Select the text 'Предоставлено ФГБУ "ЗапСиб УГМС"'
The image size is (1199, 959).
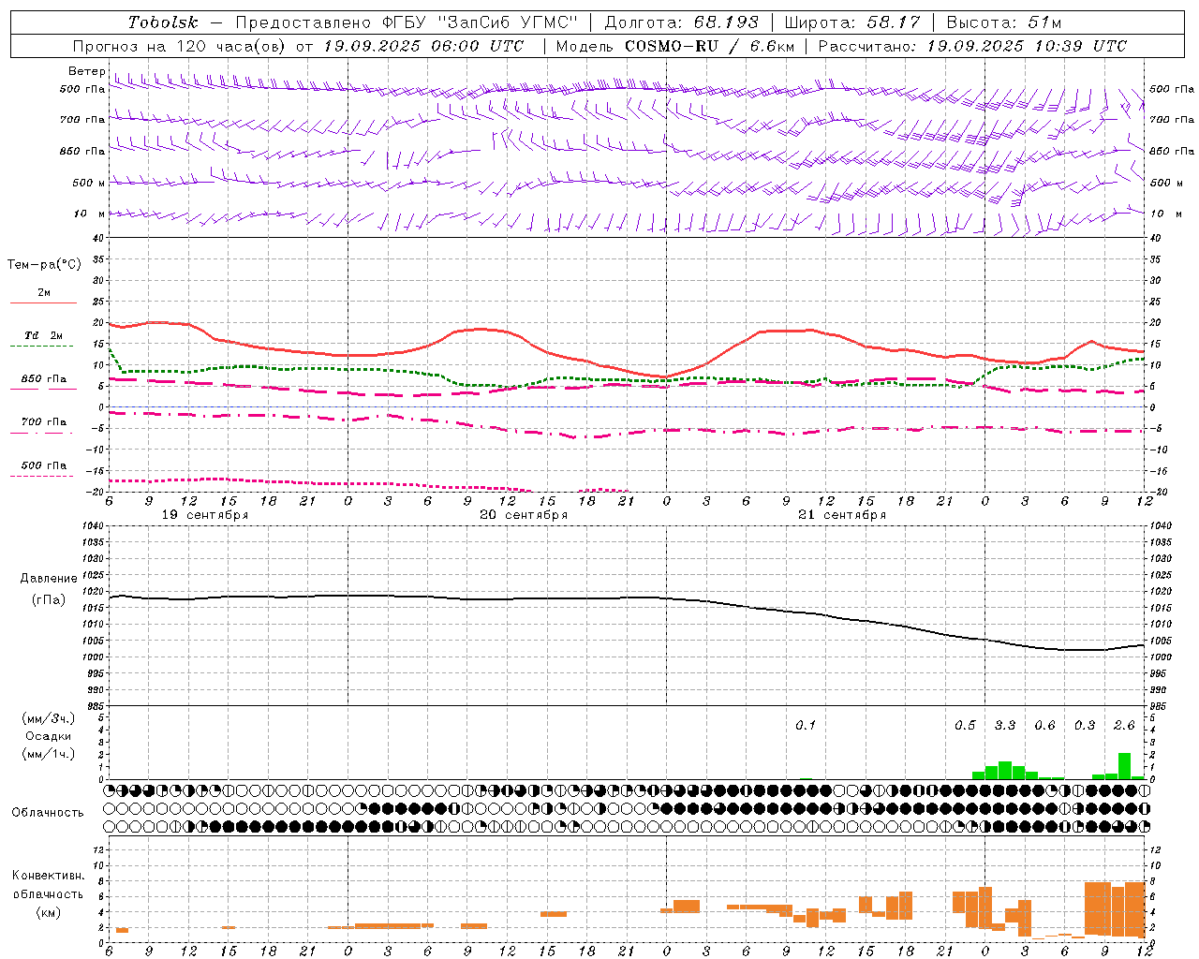coord(407,22)
